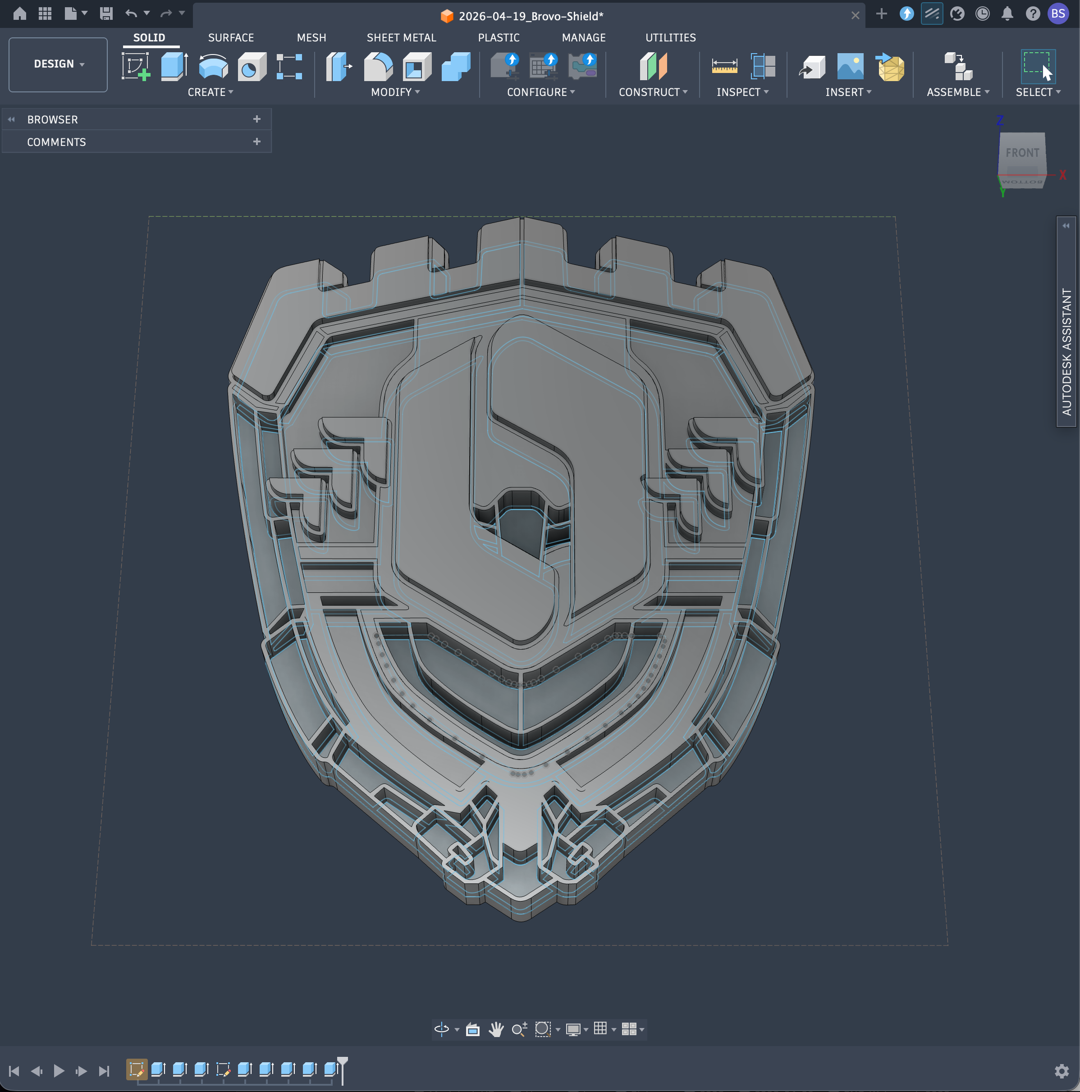
Task: Select the Press Pull tool
Action: coord(339,67)
